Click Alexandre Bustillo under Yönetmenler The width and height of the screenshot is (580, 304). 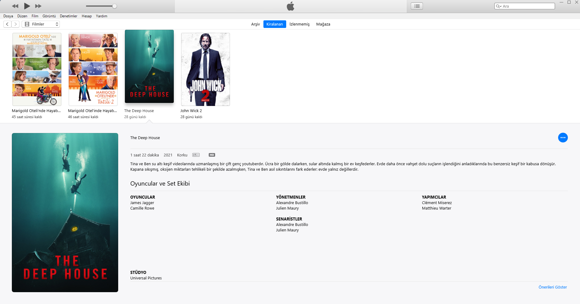[x=292, y=203]
